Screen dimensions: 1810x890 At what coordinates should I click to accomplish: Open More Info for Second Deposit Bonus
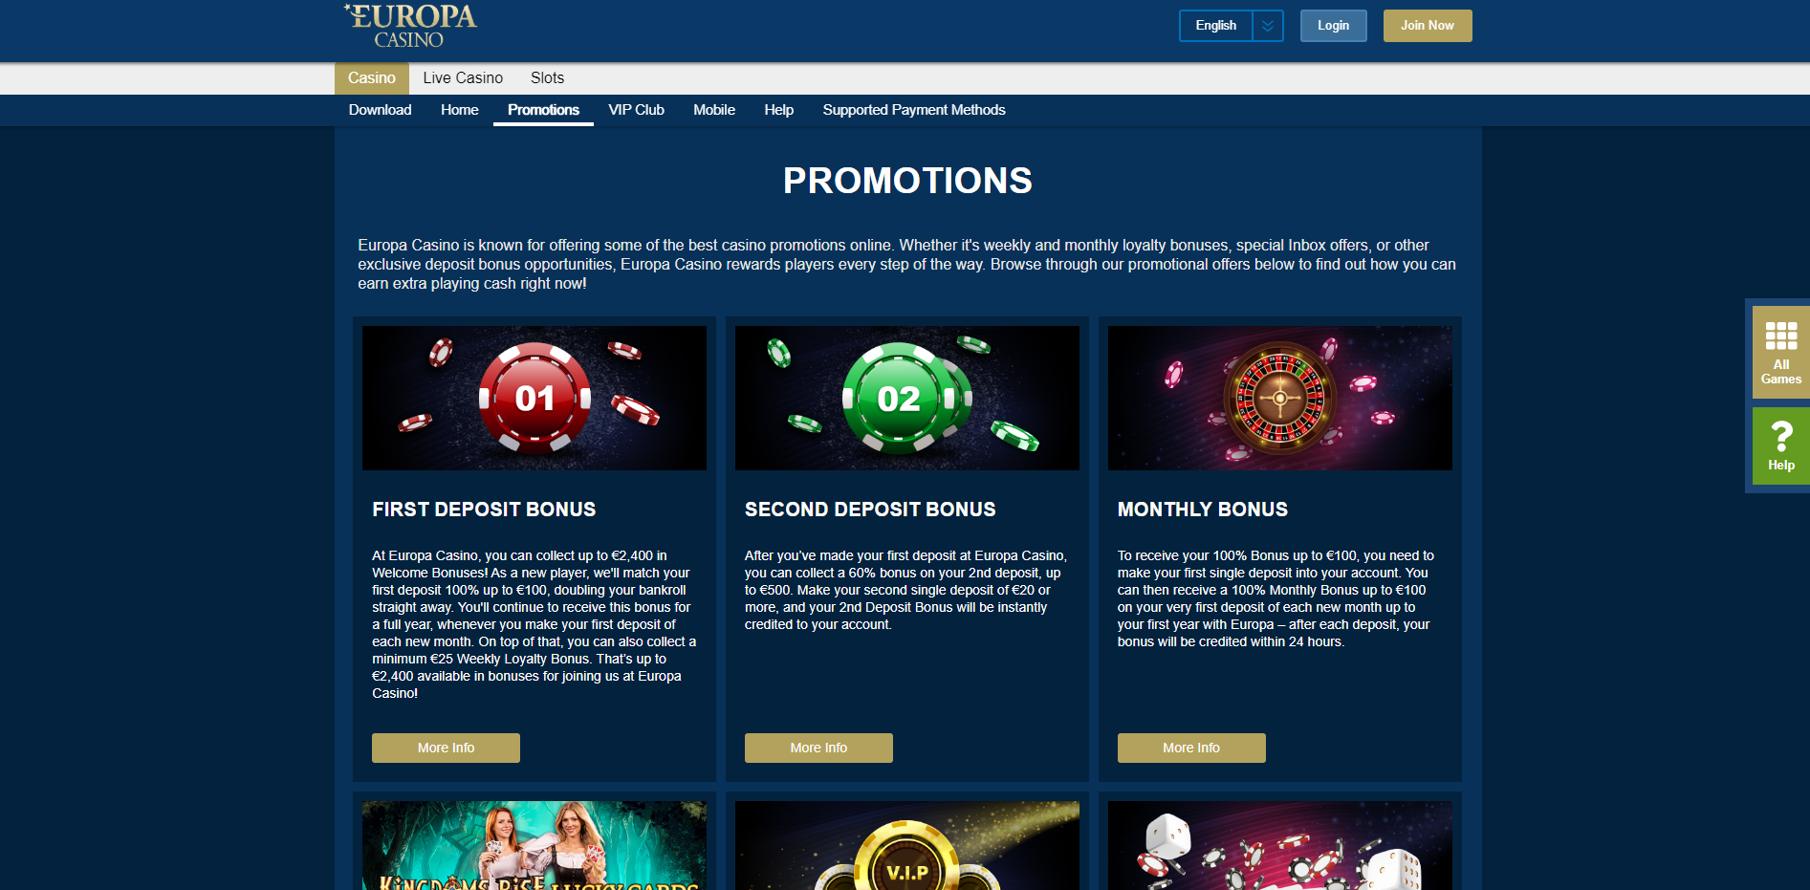(x=818, y=748)
